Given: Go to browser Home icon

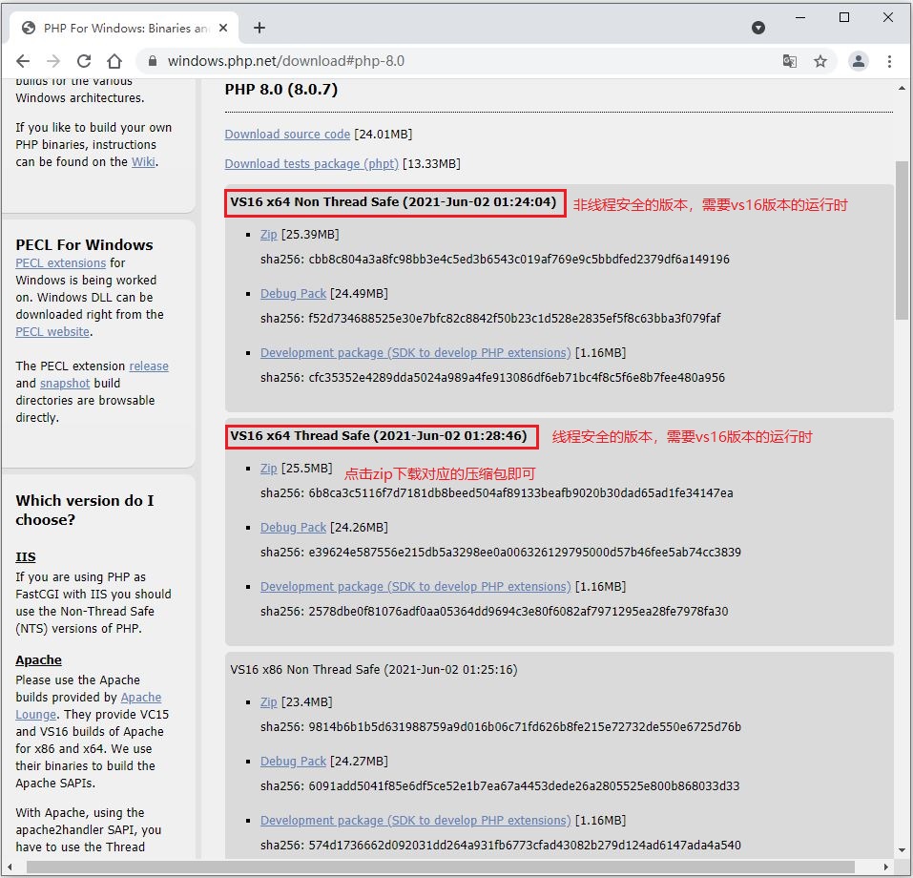Looking at the screenshot, I should click(114, 61).
